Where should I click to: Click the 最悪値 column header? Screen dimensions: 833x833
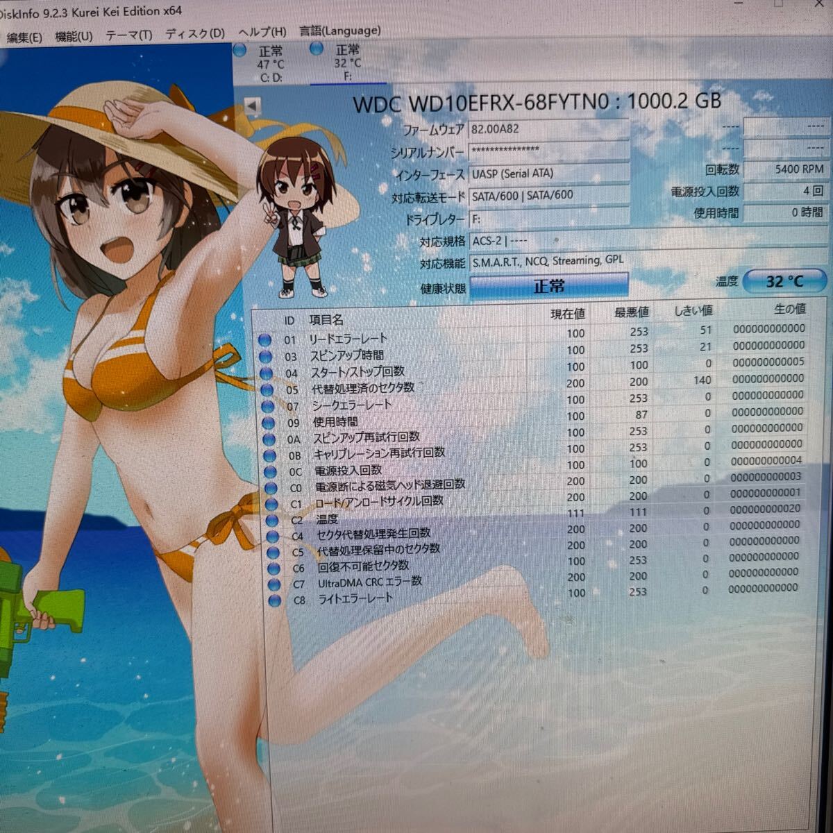pyautogui.click(x=631, y=313)
